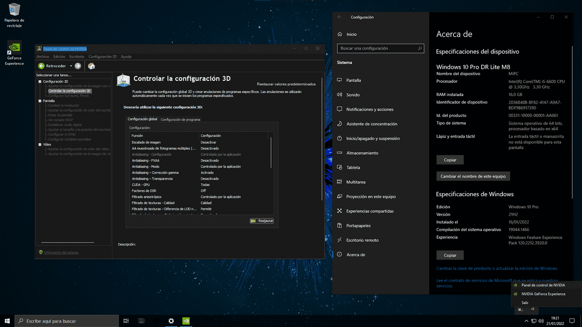Click Panel de control de NVIDIA menu entry

click(x=543, y=285)
